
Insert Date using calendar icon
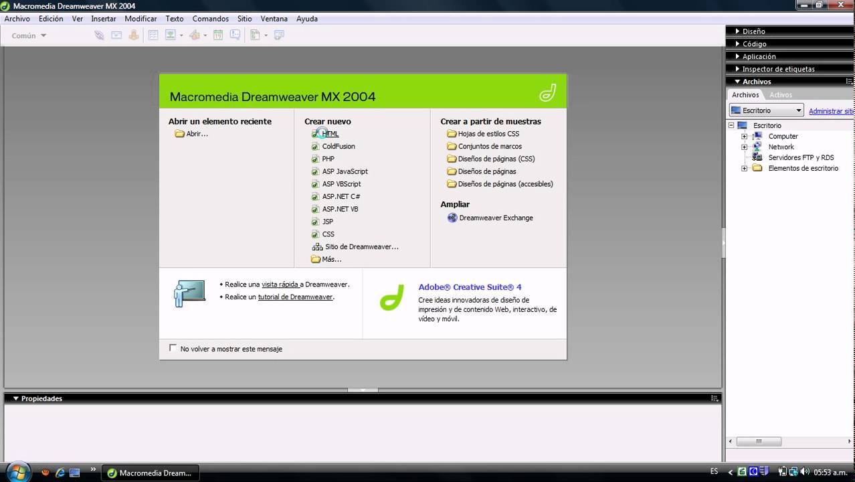tap(218, 35)
